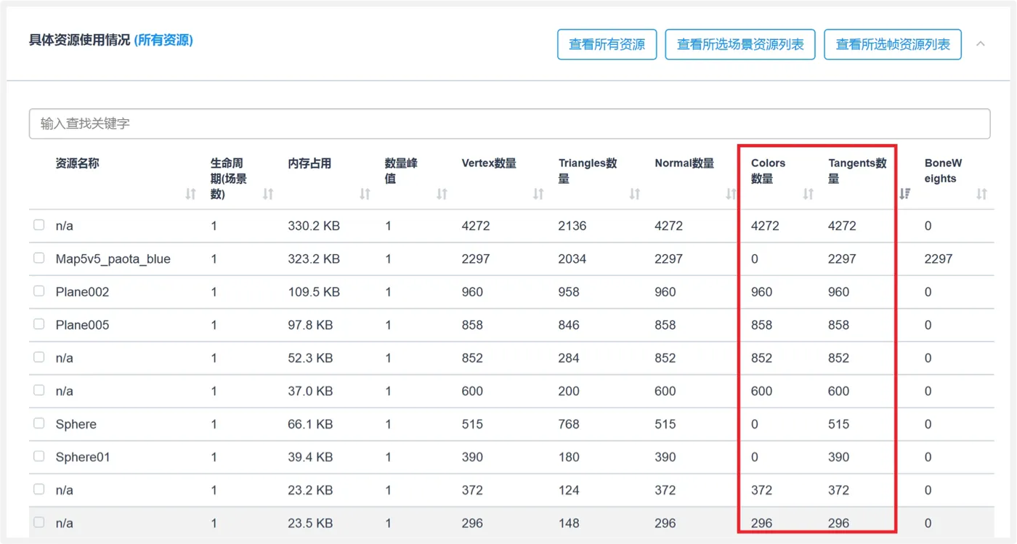Sort by 资源名称 column

pos(191,194)
